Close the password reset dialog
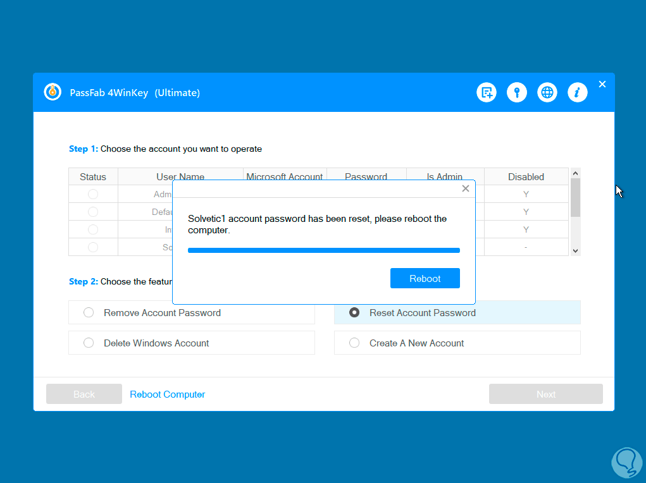This screenshot has width=646, height=483. point(466,188)
